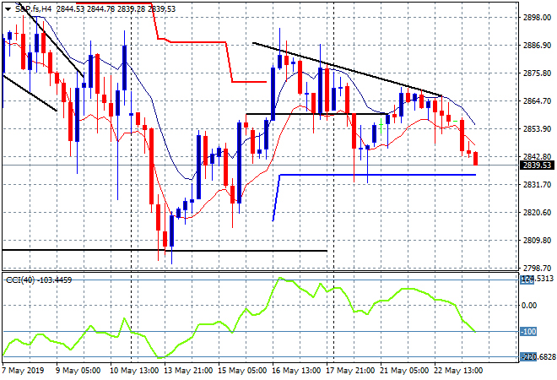557x380 pixels.
Task: Click the 22 May 13:00 time label
Action: (458, 371)
